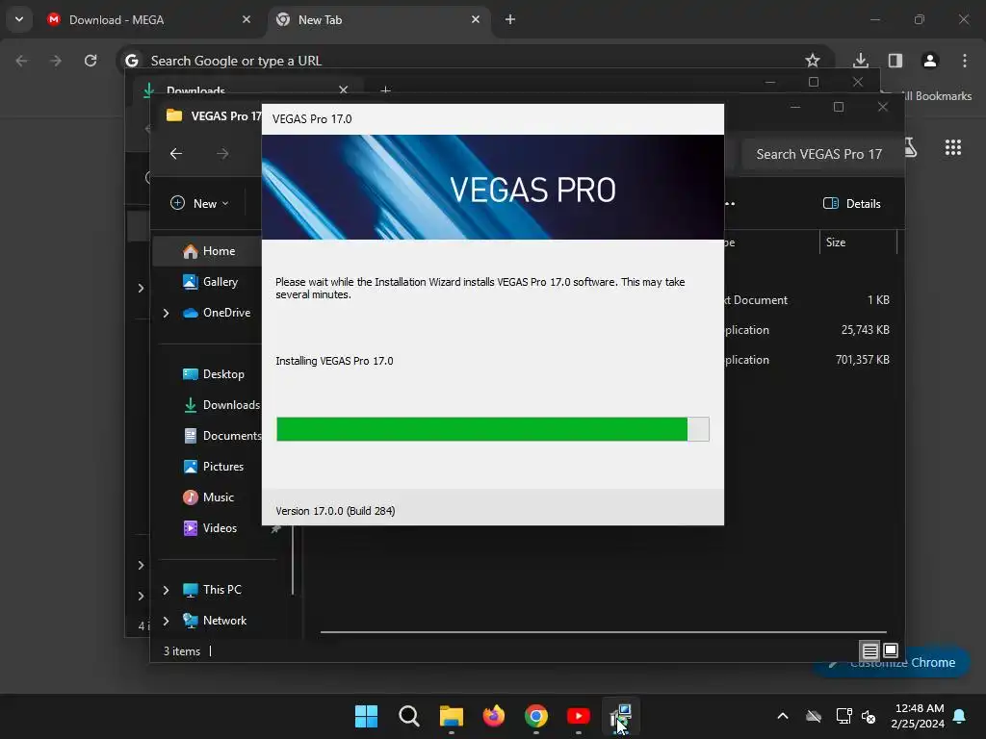Viewport: 986px width, 739px height.
Task: Close the Downloads tab in rear Explorer
Action: pyautogui.click(x=344, y=89)
